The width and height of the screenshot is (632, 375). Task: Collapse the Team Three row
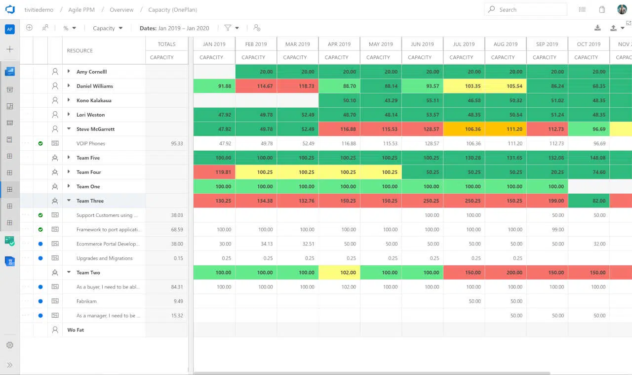point(69,201)
